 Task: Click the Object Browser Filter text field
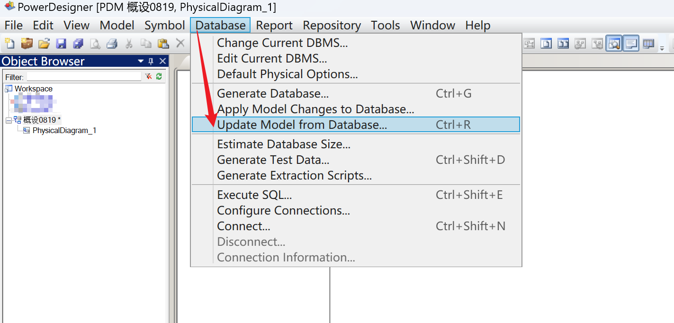[x=84, y=77]
